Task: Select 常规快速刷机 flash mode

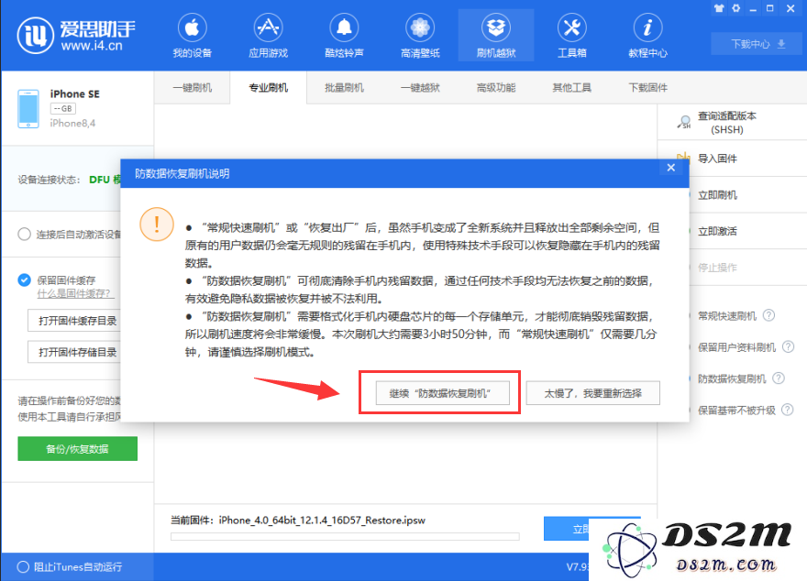Action: pos(726,315)
